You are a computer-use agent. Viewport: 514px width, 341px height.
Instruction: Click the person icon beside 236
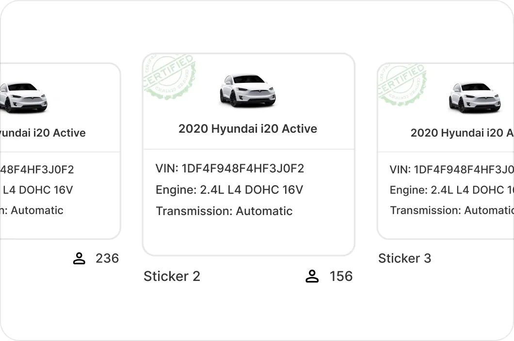[79, 259]
